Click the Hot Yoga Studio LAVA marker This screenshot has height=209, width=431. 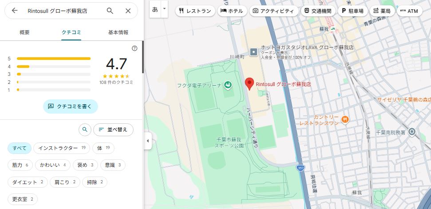253,52
